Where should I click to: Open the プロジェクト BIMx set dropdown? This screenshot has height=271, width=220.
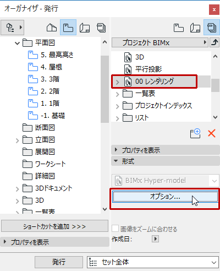pos(160,42)
